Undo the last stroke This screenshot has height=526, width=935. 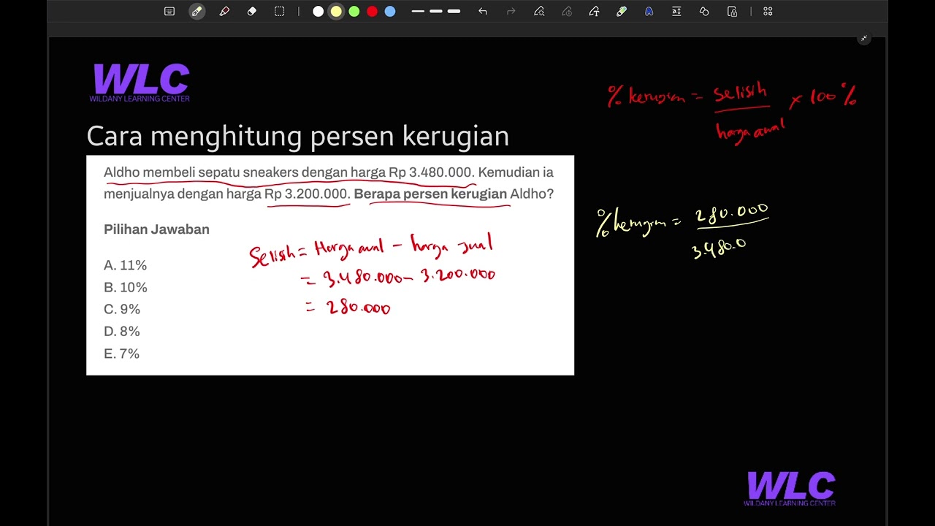pos(483,11)
